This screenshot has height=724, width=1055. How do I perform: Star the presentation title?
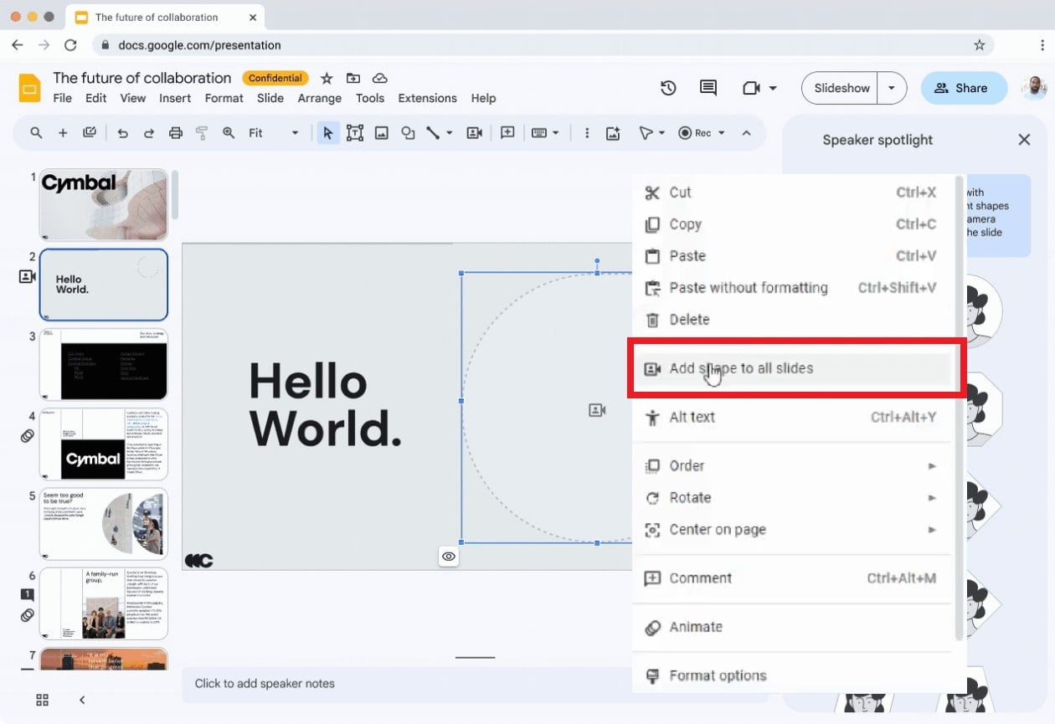click(327, 78)
